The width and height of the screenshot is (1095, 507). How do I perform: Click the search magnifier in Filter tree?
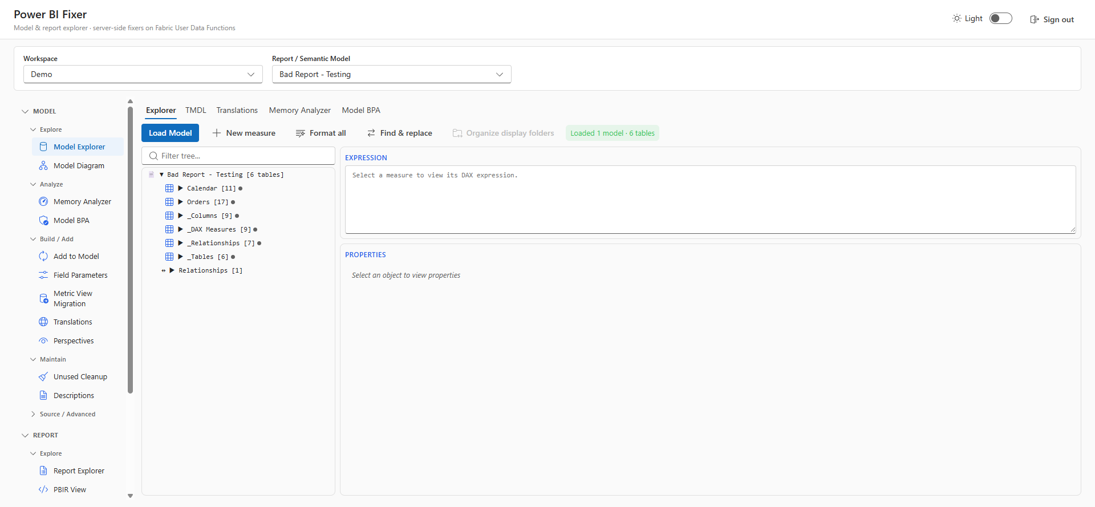tap(153, 156)
